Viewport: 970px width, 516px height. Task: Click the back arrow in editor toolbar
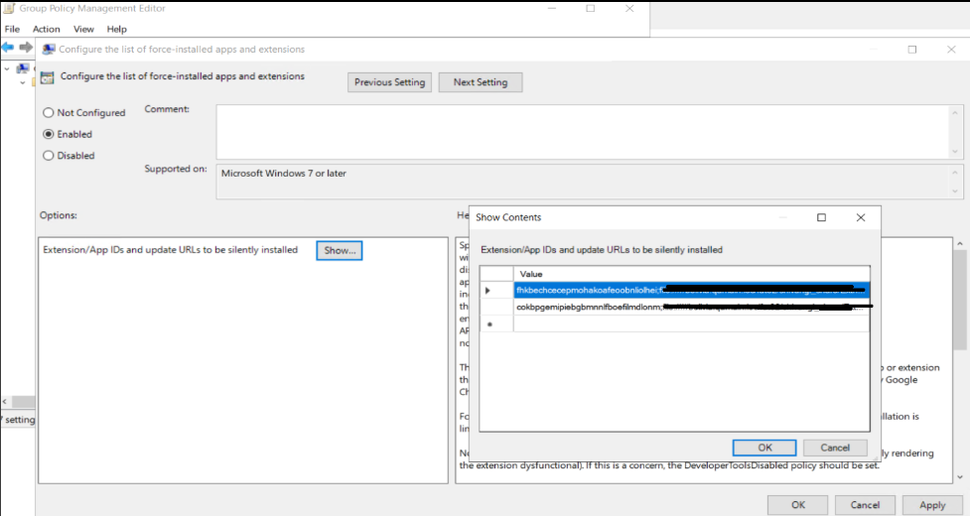point(7,48)
